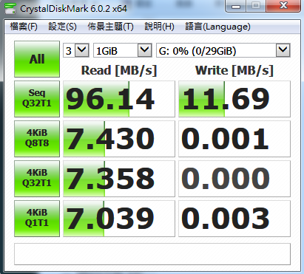Screen dimensions: 304x274
Task: Open the 佈景主題(T) menu
Action: [x=110, y=27]
